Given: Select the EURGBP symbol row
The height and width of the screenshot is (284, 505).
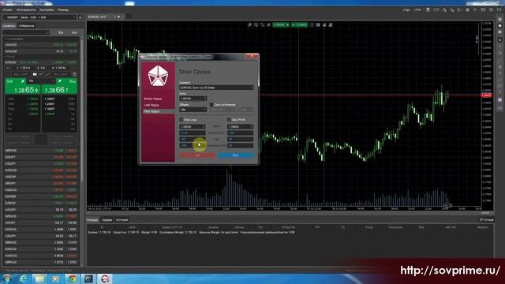Looking at the screenshot, I should pyautogui.click(x=40, y=196).
